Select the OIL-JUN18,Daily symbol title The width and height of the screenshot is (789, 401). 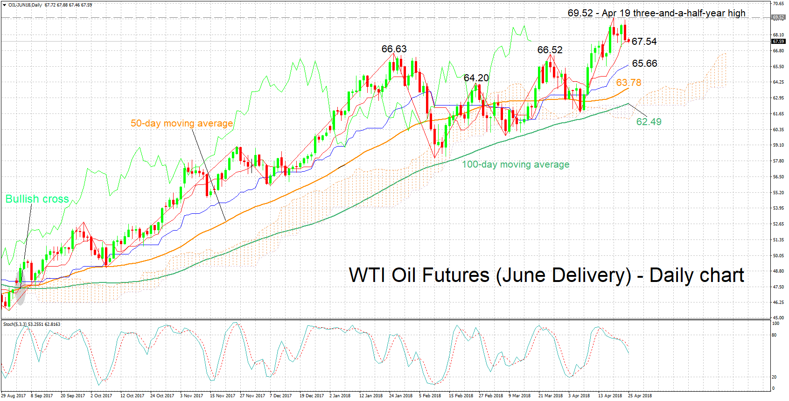coord(25,5)
